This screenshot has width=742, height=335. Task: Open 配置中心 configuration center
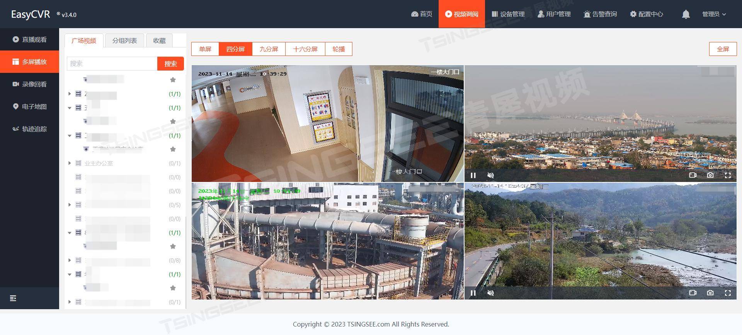point(647,14)
